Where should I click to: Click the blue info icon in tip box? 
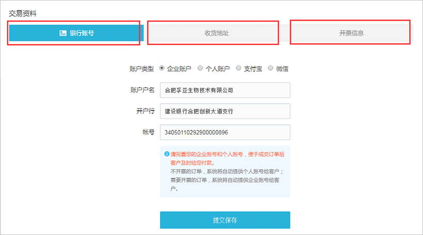pos(167,154)
